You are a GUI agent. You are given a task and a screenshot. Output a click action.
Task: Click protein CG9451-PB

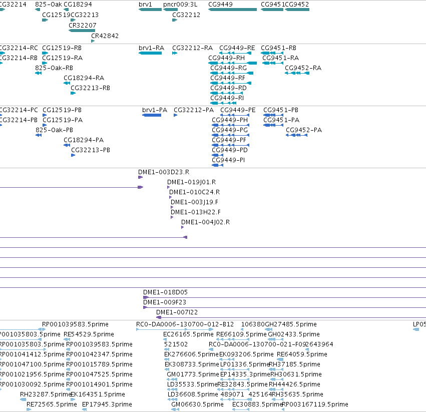(x=273, y=115)
